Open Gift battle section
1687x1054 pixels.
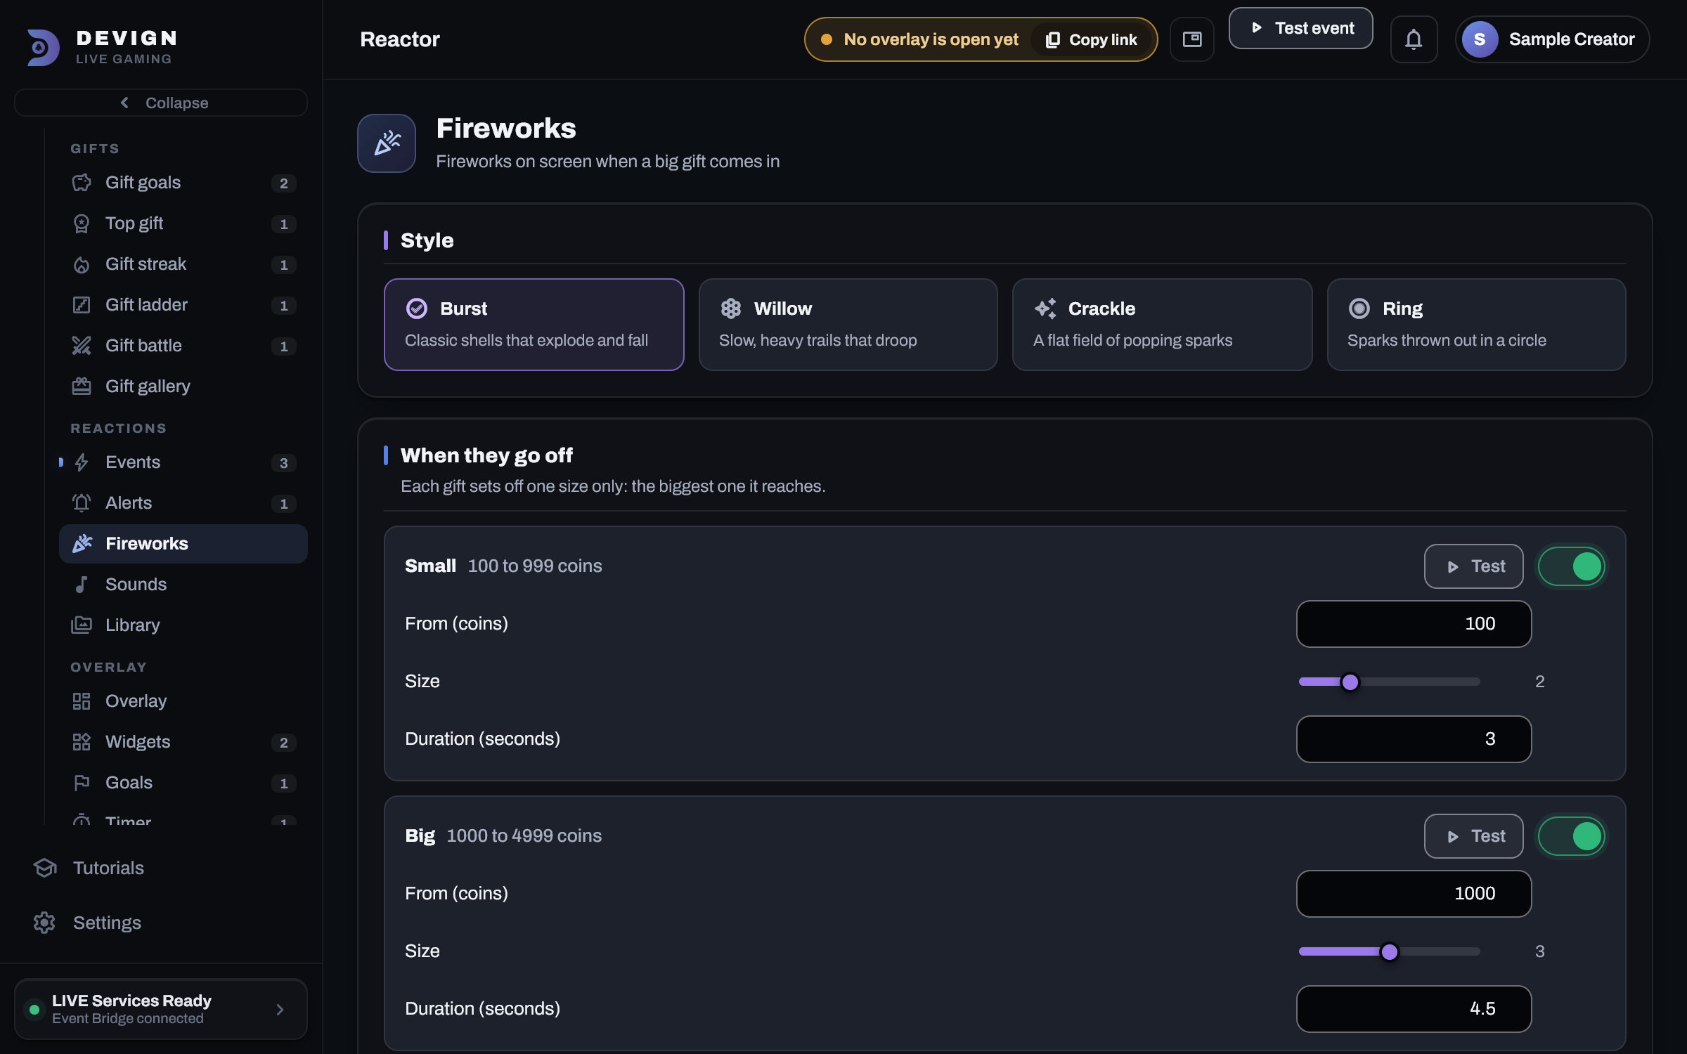point(183,346)
